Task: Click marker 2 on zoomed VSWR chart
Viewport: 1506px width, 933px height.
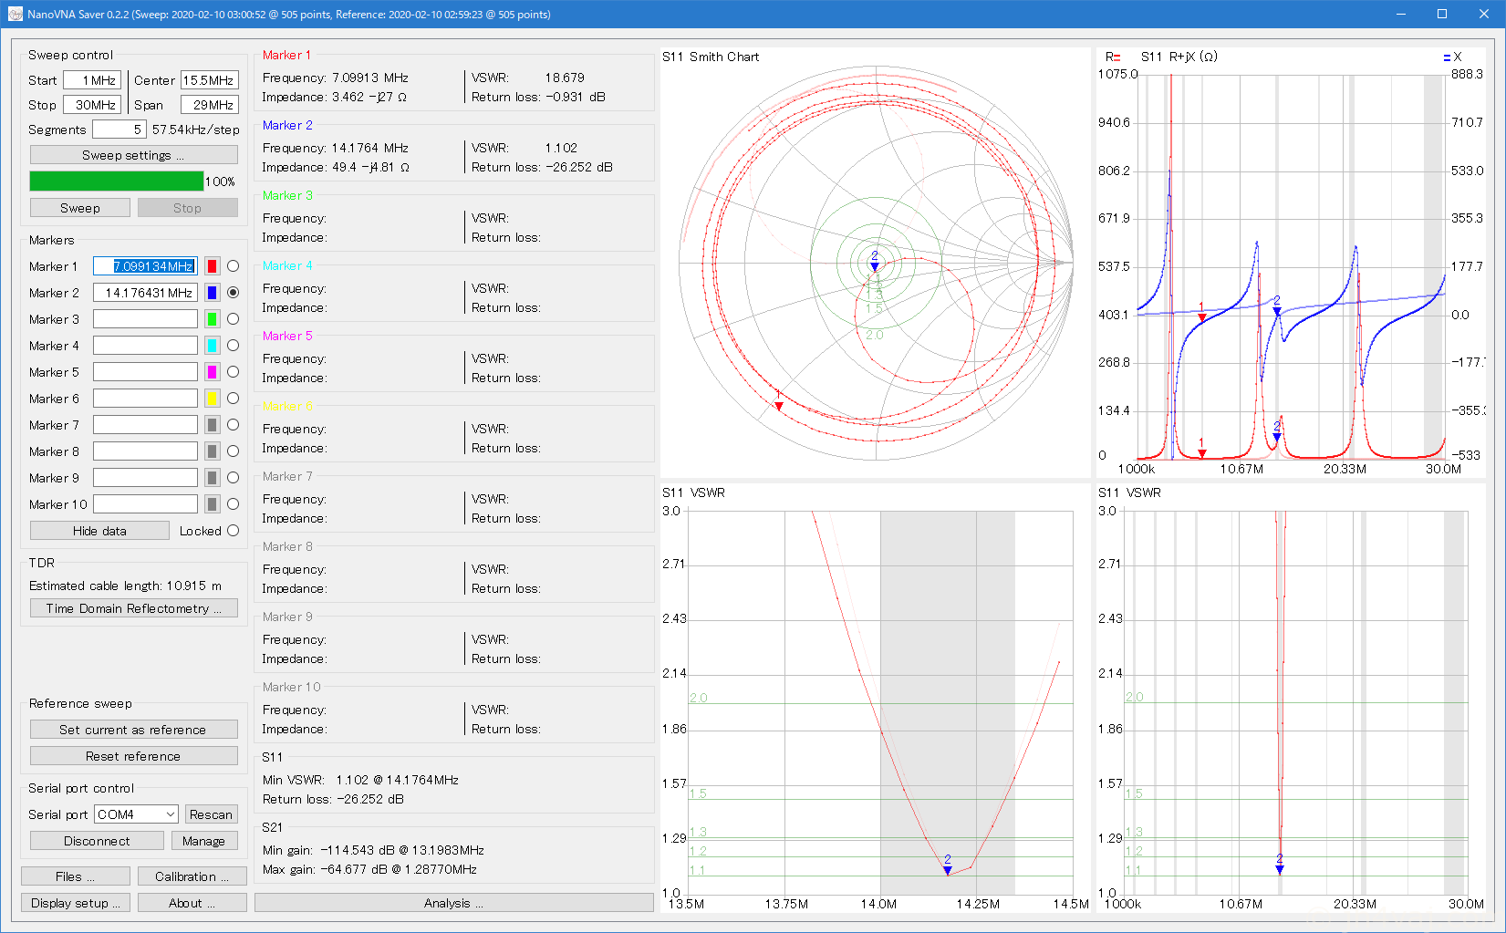Action: 948,870
